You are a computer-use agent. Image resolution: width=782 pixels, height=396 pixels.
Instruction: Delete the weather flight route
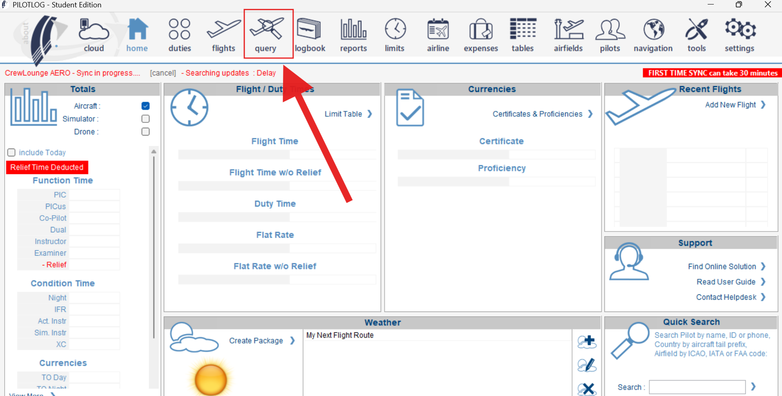point(587,389)
